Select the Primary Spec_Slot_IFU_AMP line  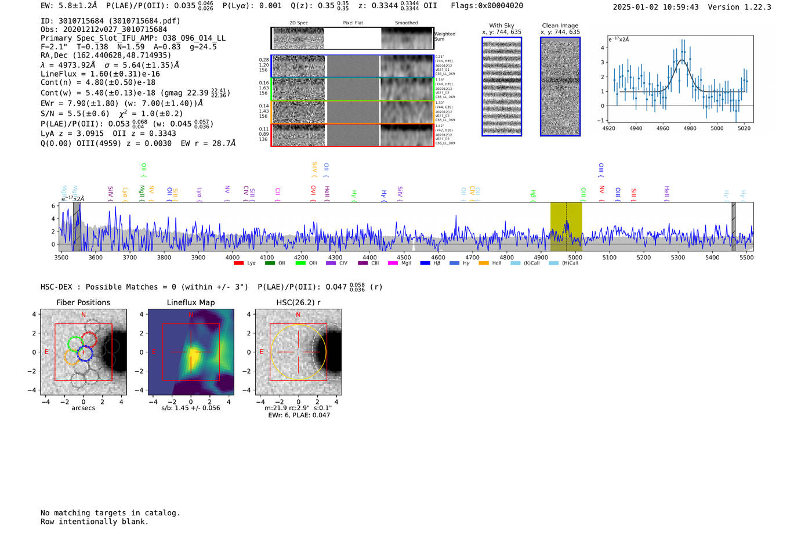133,38
